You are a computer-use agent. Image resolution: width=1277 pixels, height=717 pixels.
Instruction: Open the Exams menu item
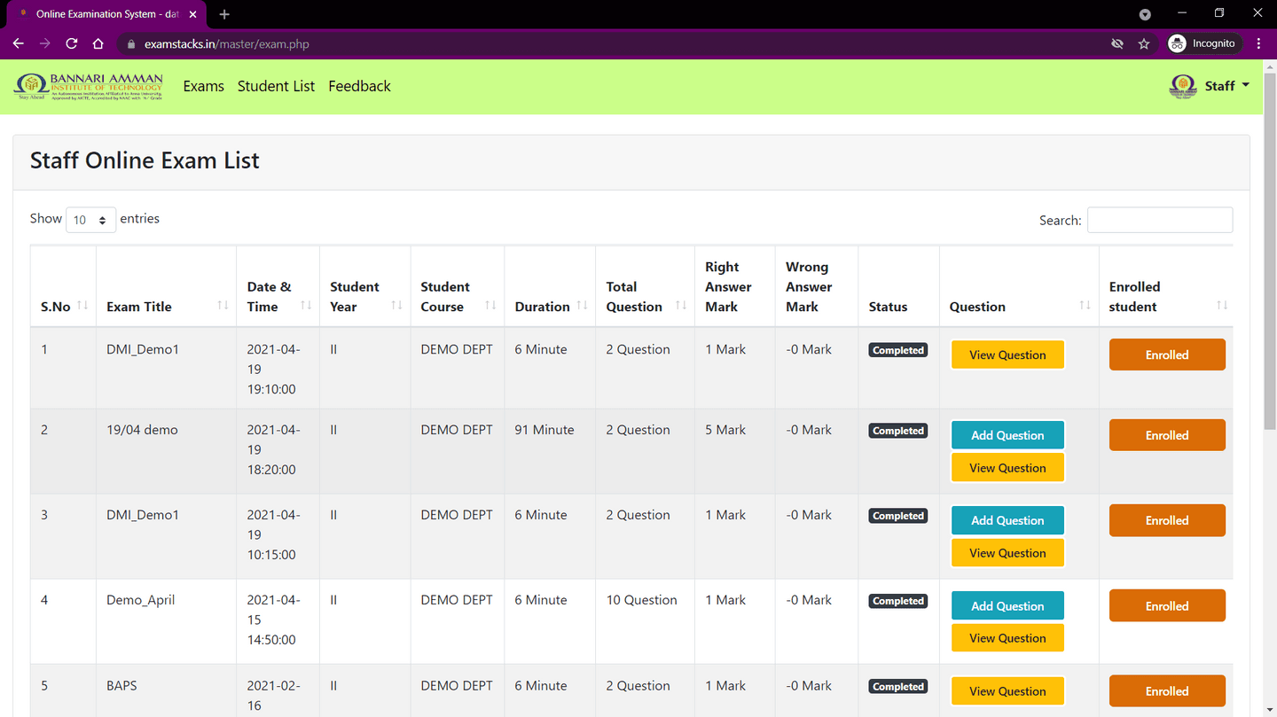point(203,86)
